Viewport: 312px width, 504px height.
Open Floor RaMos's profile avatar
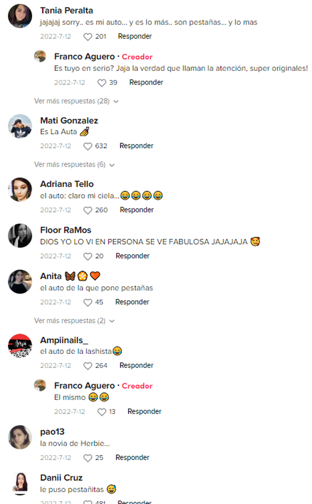click(x=20, y=236)
